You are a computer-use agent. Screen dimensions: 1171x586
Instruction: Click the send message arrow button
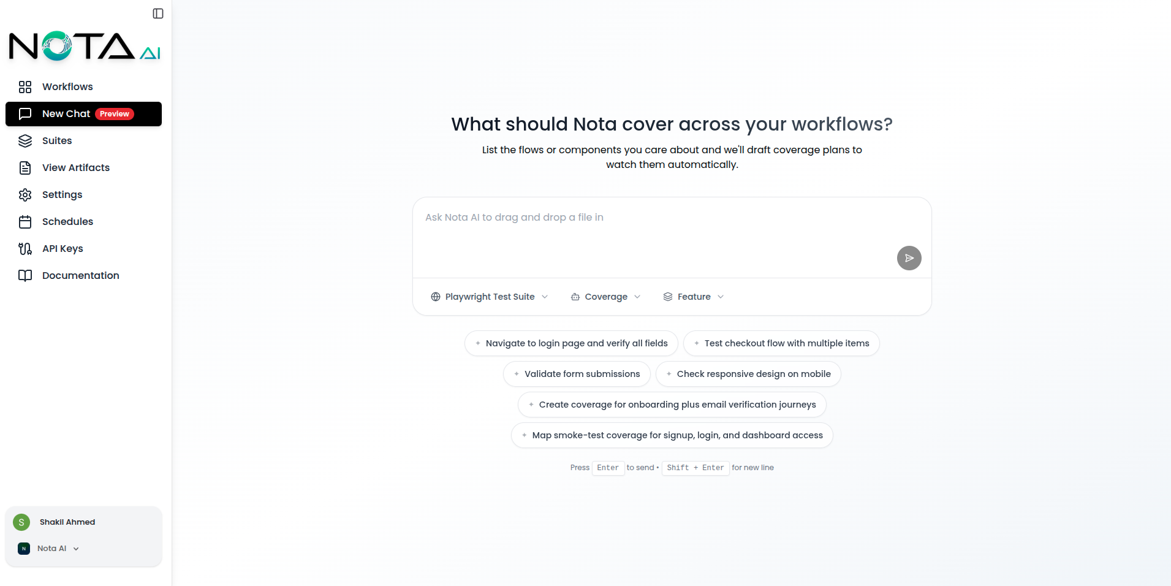pos(909,257)
